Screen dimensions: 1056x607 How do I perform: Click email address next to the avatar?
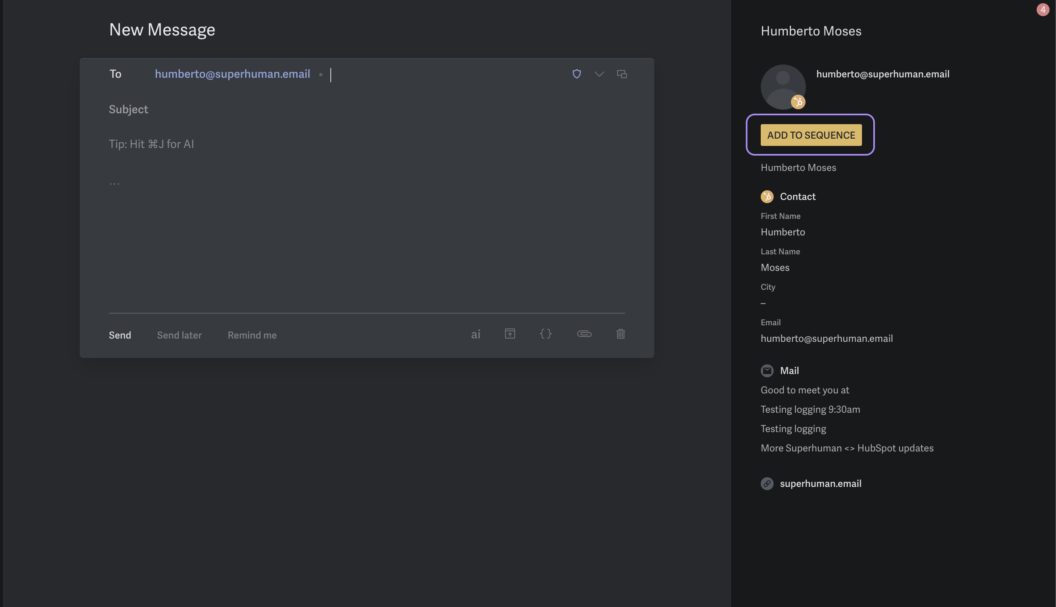[883, 74]
